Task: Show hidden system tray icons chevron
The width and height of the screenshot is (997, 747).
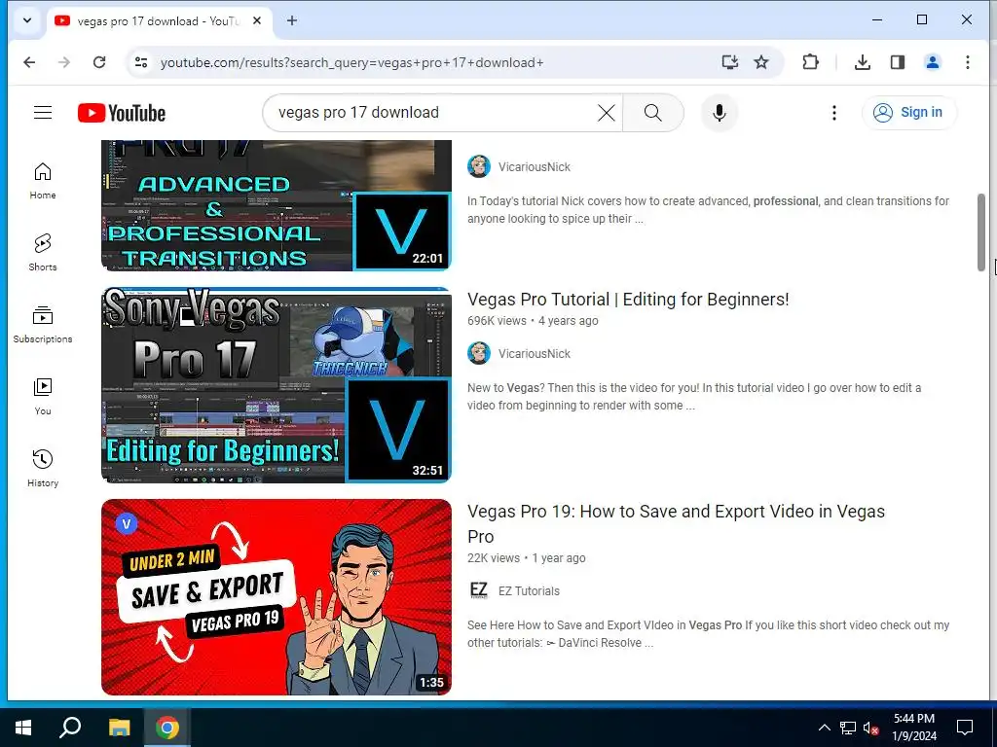Action: coord(824,728)
